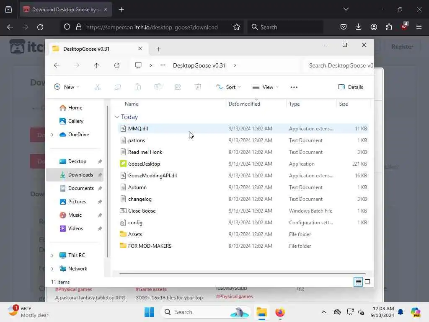The width and height of the screenshot is (429, 322).
Task: Refresh the DesktopGoose folder view
Action: [117, 65]
